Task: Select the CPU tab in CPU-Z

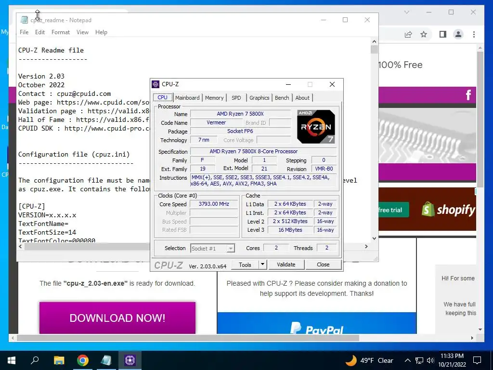Action: (163, 97)
